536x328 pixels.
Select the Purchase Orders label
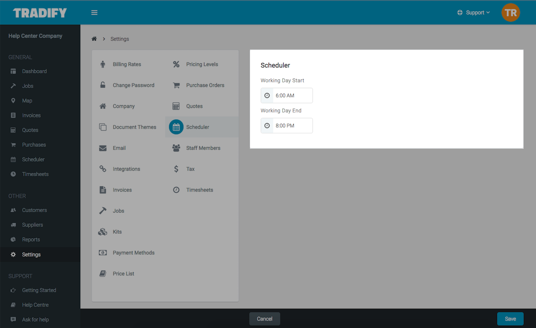[205, 85]
